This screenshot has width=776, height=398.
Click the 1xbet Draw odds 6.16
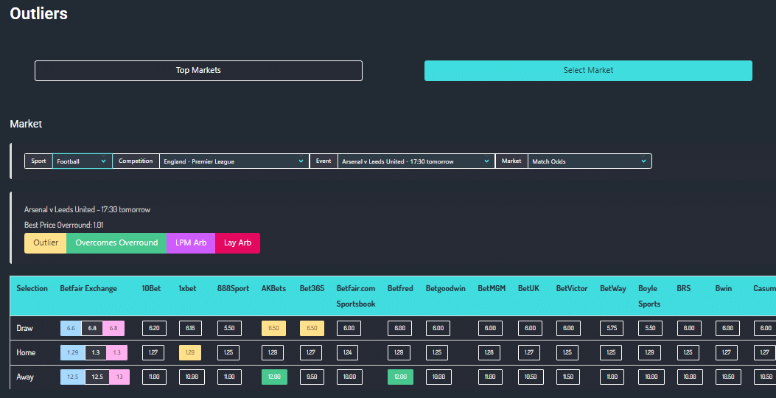(x=190, y=328)
